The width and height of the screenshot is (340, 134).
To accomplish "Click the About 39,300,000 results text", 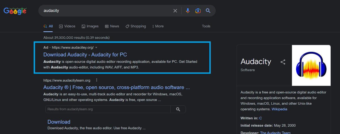I will point(76,38).
